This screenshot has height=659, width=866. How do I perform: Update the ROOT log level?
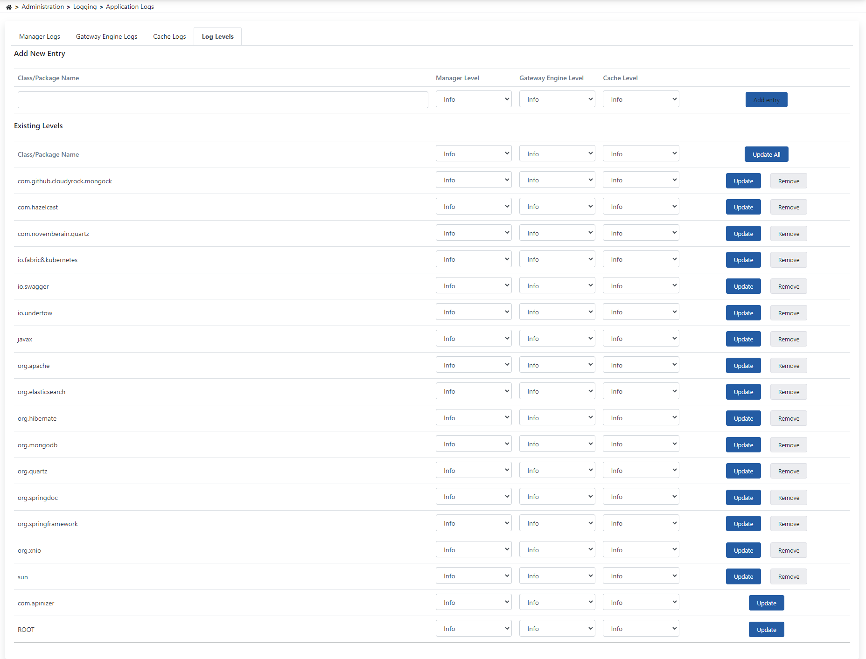click(766, 630)
